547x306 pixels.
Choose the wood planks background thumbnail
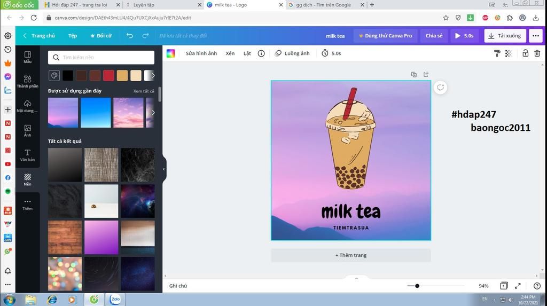65,237
